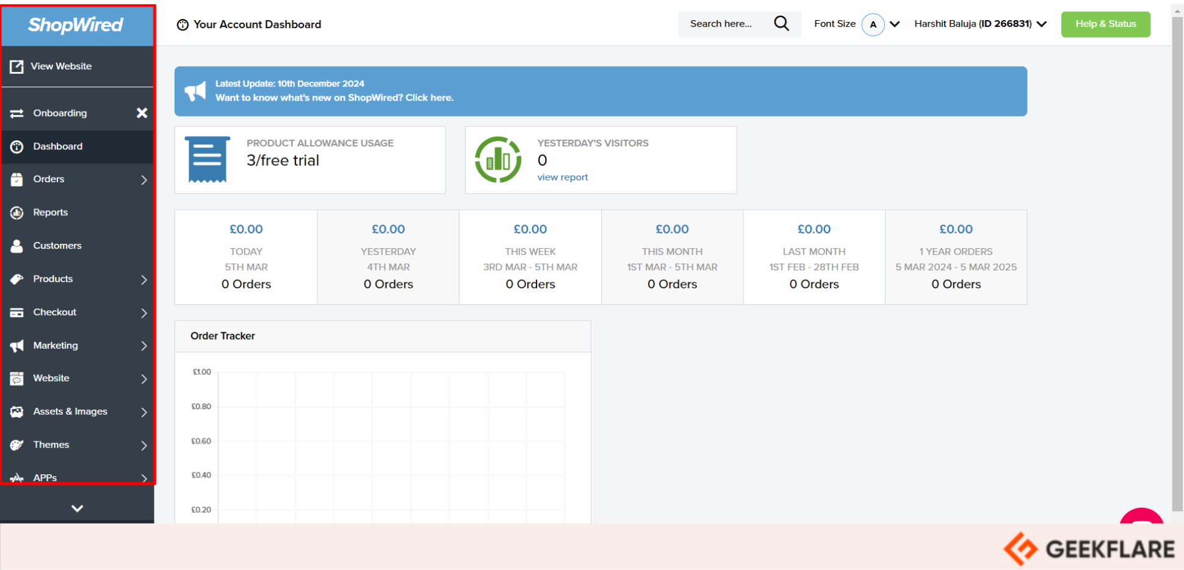
Task: Click the 1 Year Orders summary card
Action: pos(956,257)
